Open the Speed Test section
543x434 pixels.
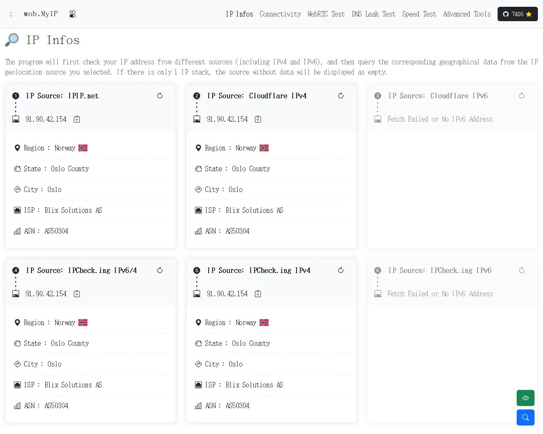coord(419,14)
